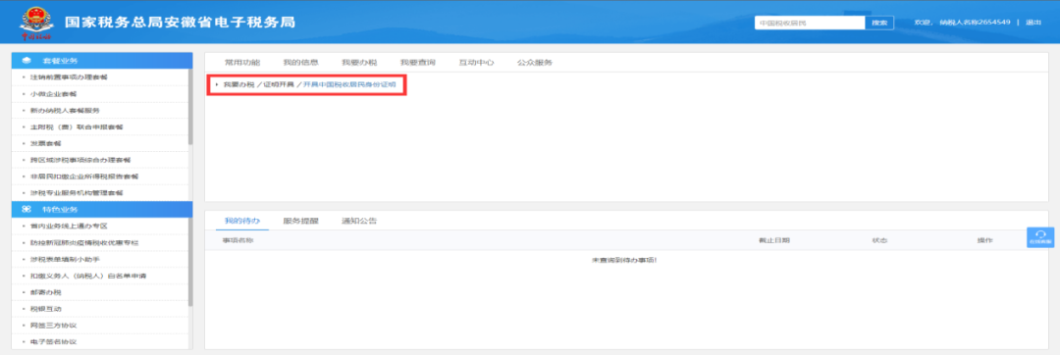The width and height of the screenshot is (1060, 355).
Task: Open the 在线客服 online support widget
Action: click(x=1040, y=237)
